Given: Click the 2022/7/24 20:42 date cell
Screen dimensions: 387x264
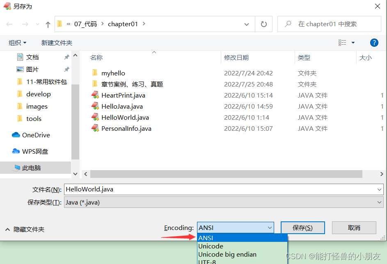Looking at the screenshot, I should tap(248, 73).
